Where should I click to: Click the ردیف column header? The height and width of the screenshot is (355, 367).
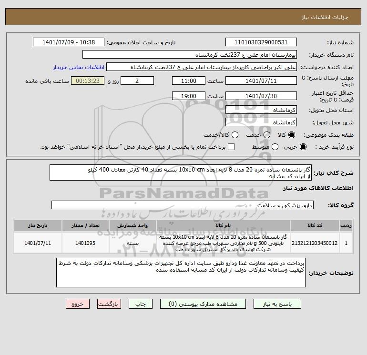(346, 225)
